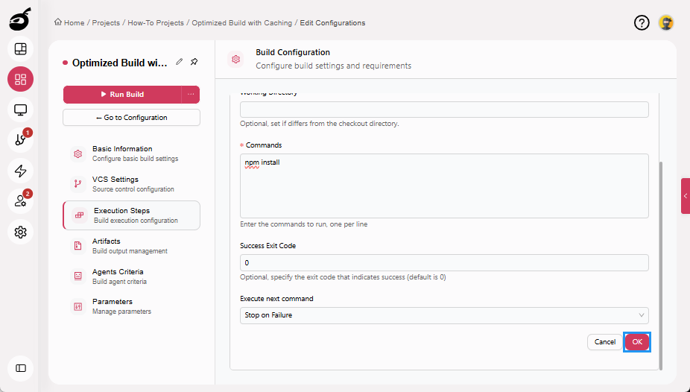This screenshot has height=392, width=690.
Task: Open the Projects grid icon in sidebar
Action: (x=21, y=79)
